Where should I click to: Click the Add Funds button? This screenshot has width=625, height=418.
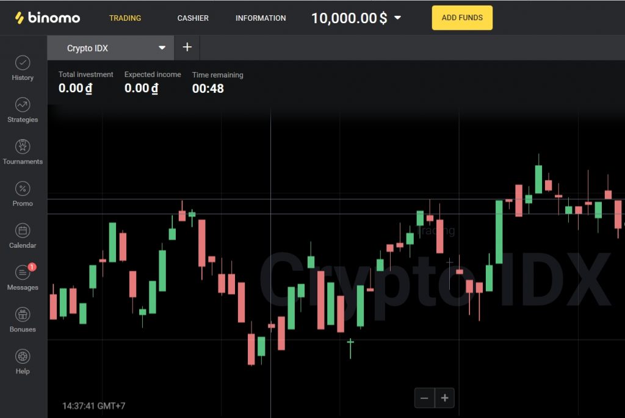coord(462,18)
